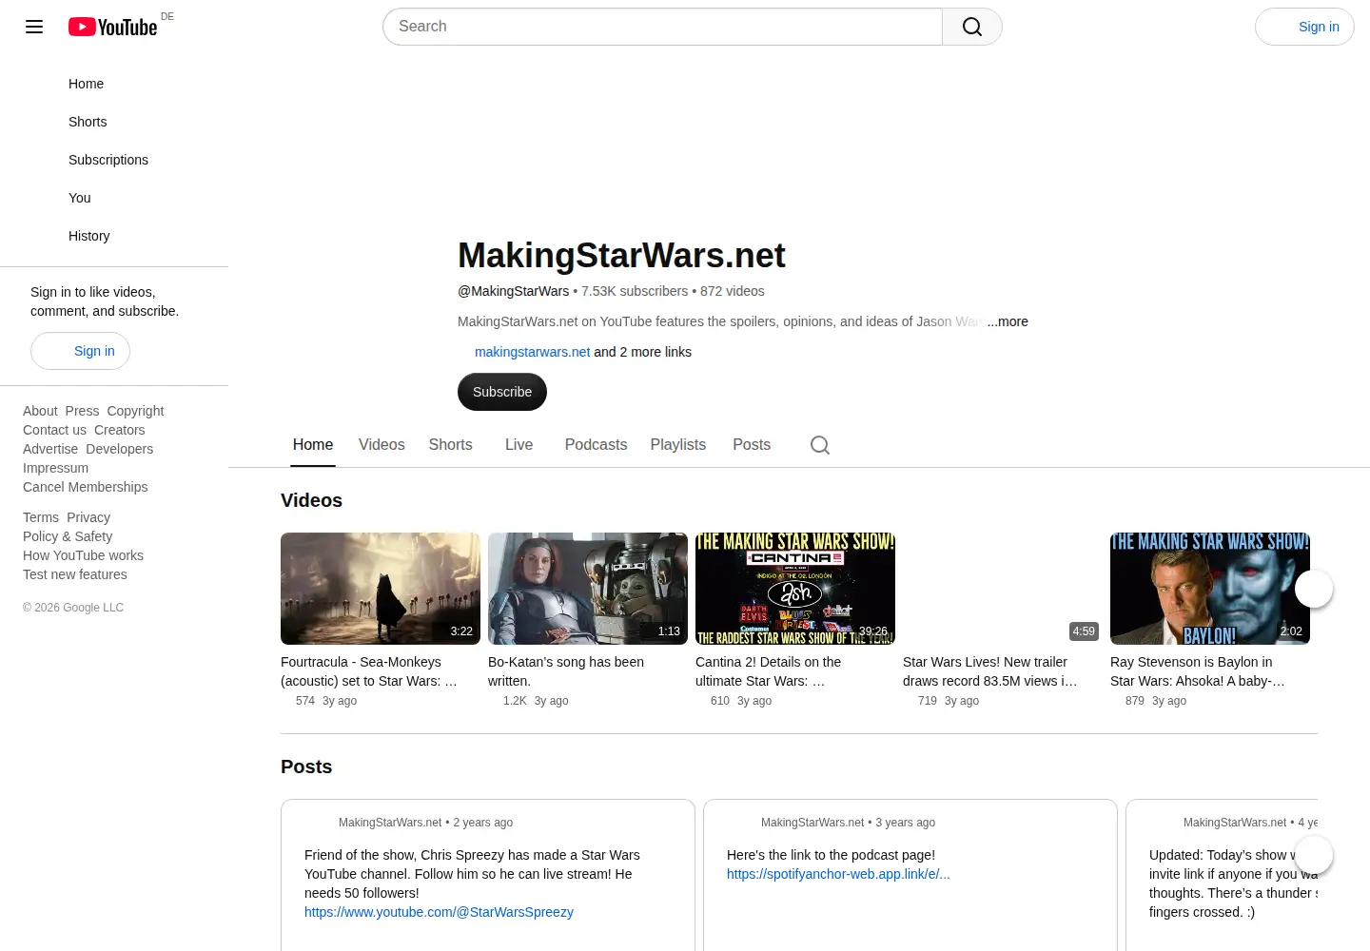Switch to channel Posts tab
Image resolution: width=1370 pixels, height=951 pixels.
752,445
